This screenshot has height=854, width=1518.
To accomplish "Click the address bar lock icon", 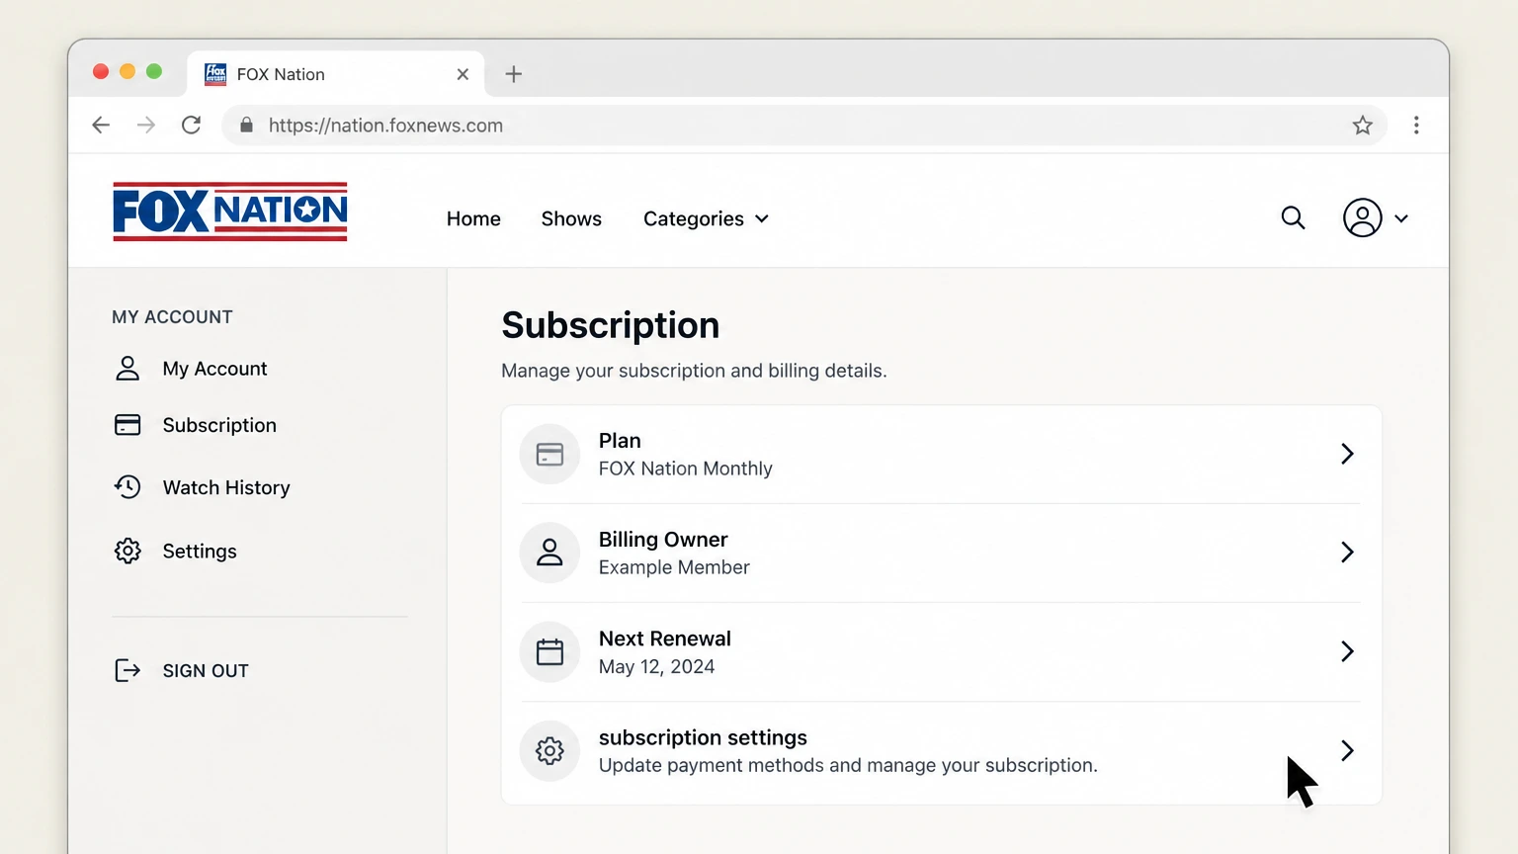I will pyautogui.click(x=246, y=125).
